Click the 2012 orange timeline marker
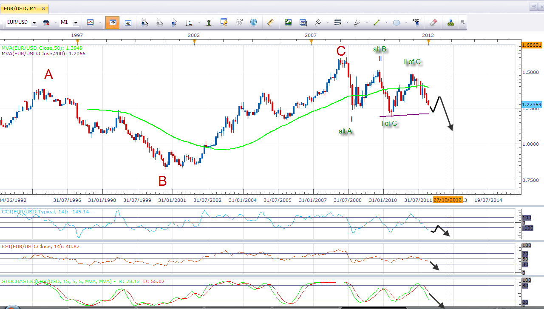544x309 pixels. tap(428, 41)
